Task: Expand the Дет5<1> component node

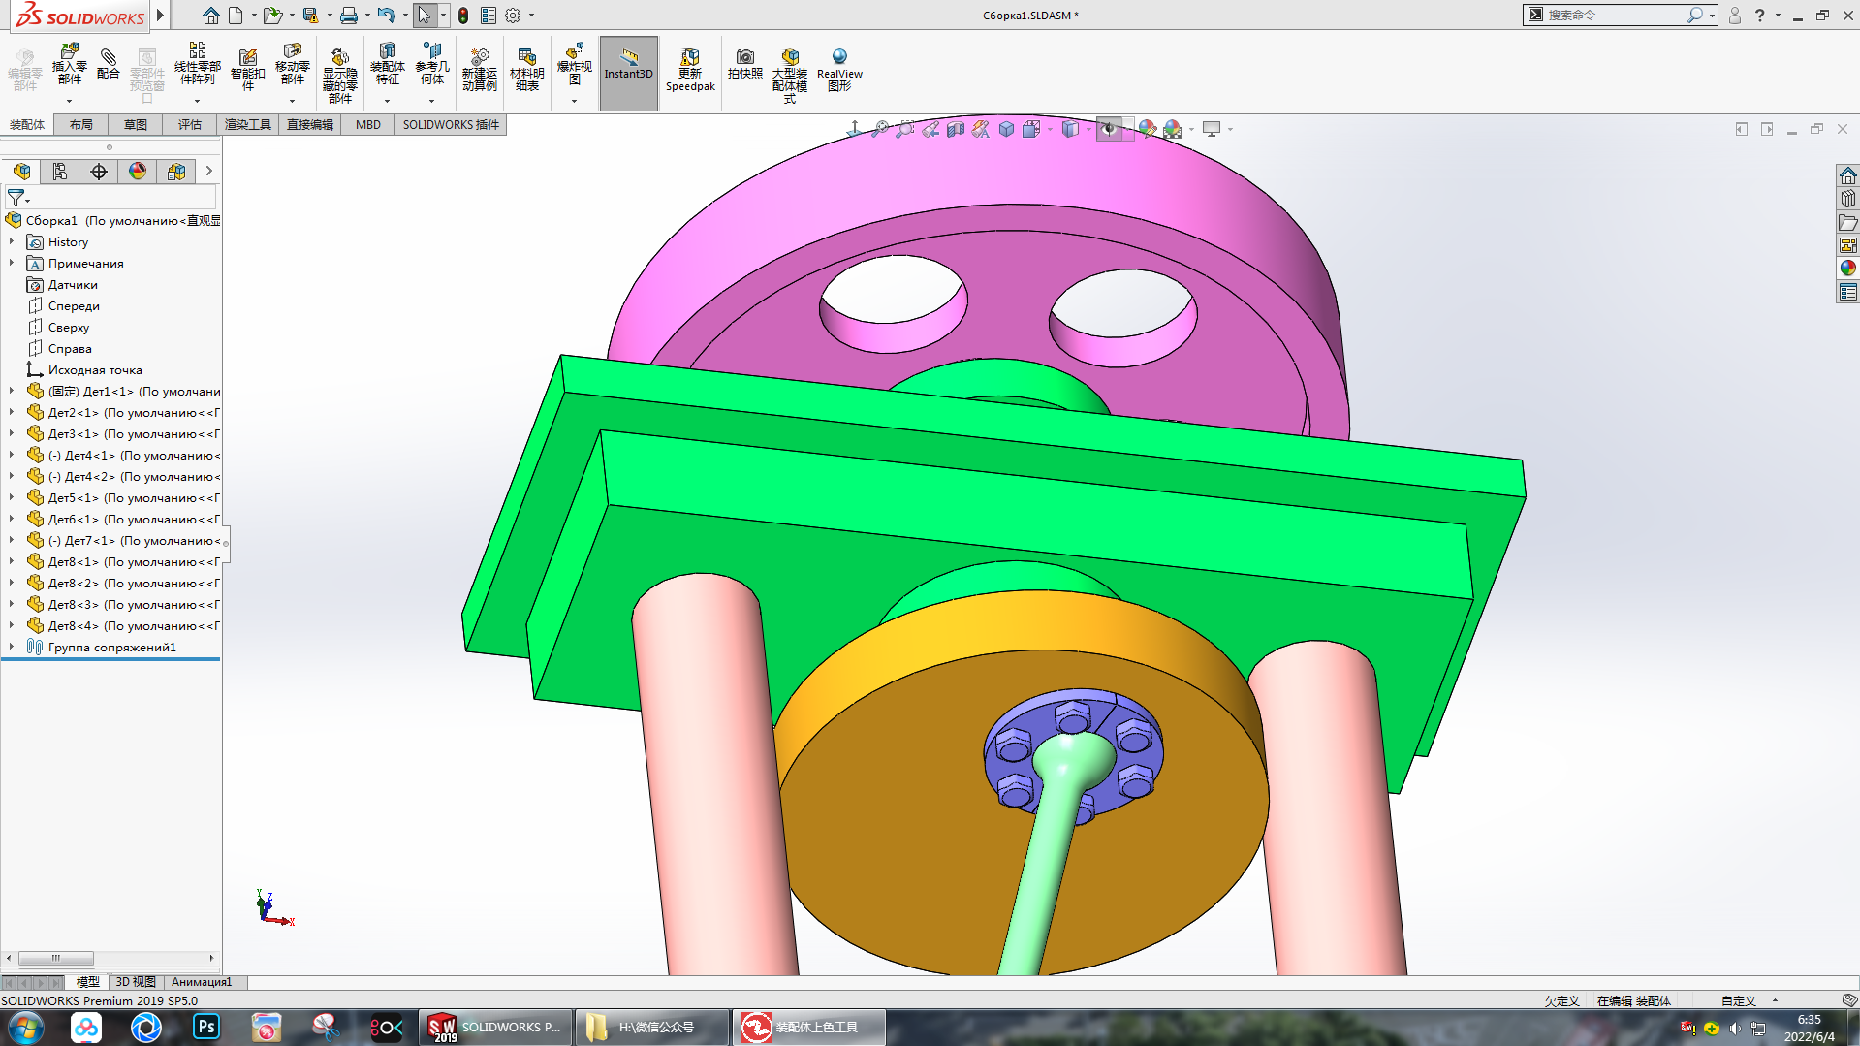Action: 12,498
